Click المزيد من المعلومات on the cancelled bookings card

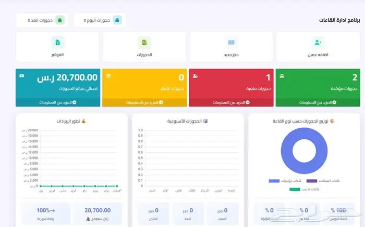[231, 102]
